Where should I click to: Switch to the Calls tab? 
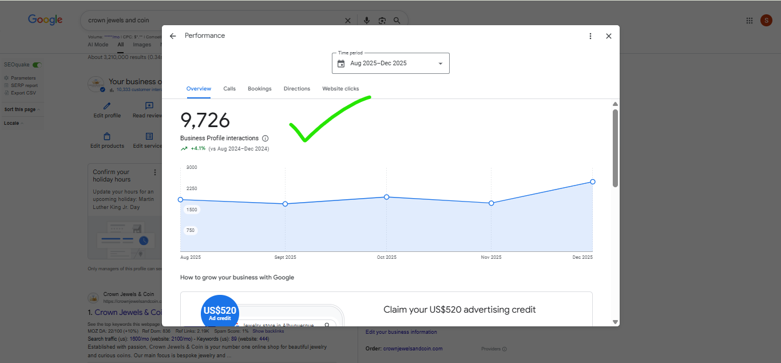tap(229, 89)
